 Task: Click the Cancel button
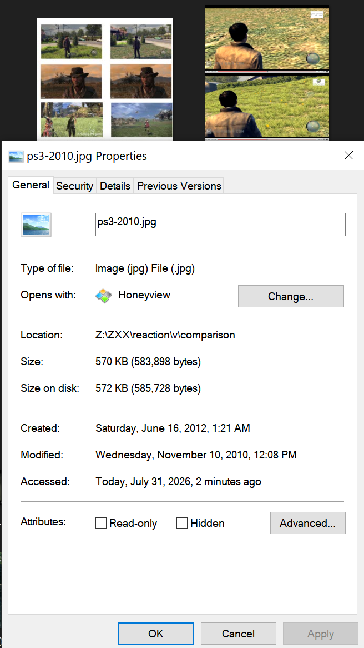click(x=238, y=634)
